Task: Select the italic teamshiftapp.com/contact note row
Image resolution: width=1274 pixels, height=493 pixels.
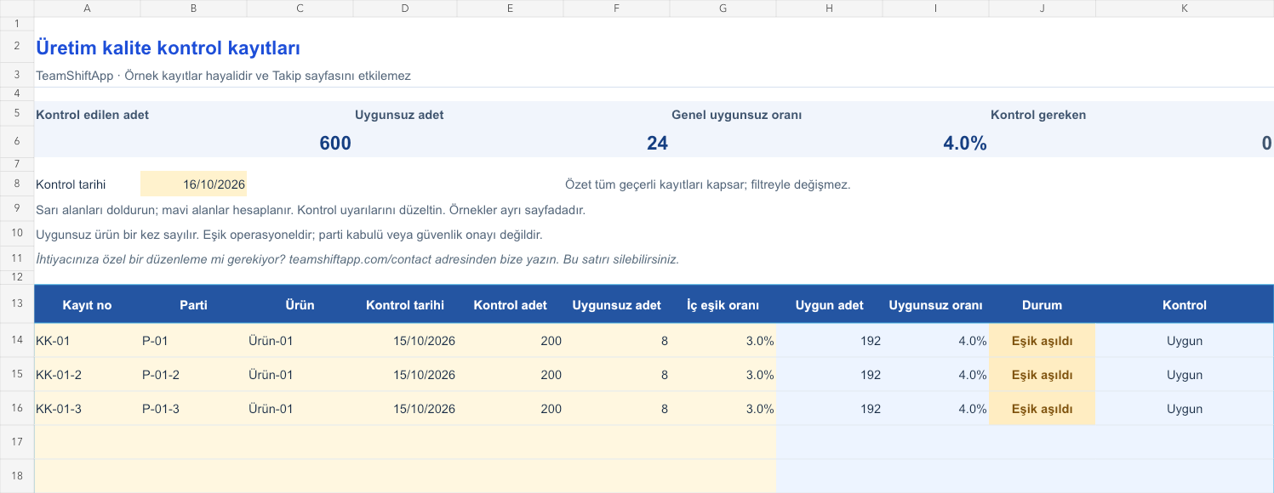Action: click(357, 259)
